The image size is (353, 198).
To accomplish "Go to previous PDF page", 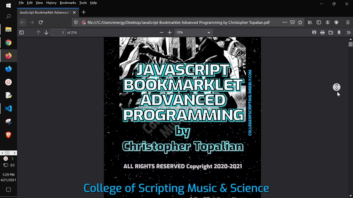I will (38, 32).
